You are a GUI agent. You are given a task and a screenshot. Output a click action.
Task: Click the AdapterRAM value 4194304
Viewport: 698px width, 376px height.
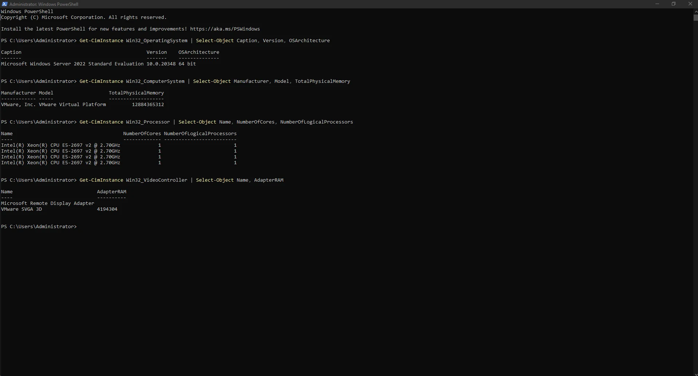click(107, 209)
